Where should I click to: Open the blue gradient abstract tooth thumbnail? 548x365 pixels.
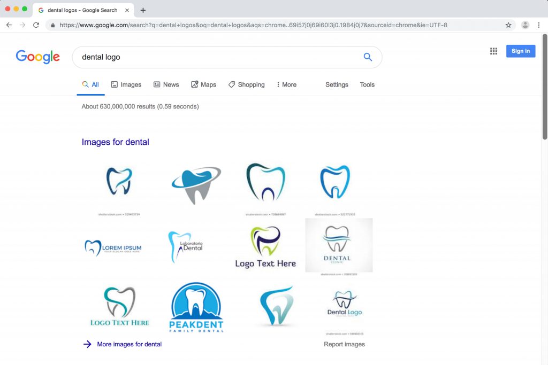(277, 306)
